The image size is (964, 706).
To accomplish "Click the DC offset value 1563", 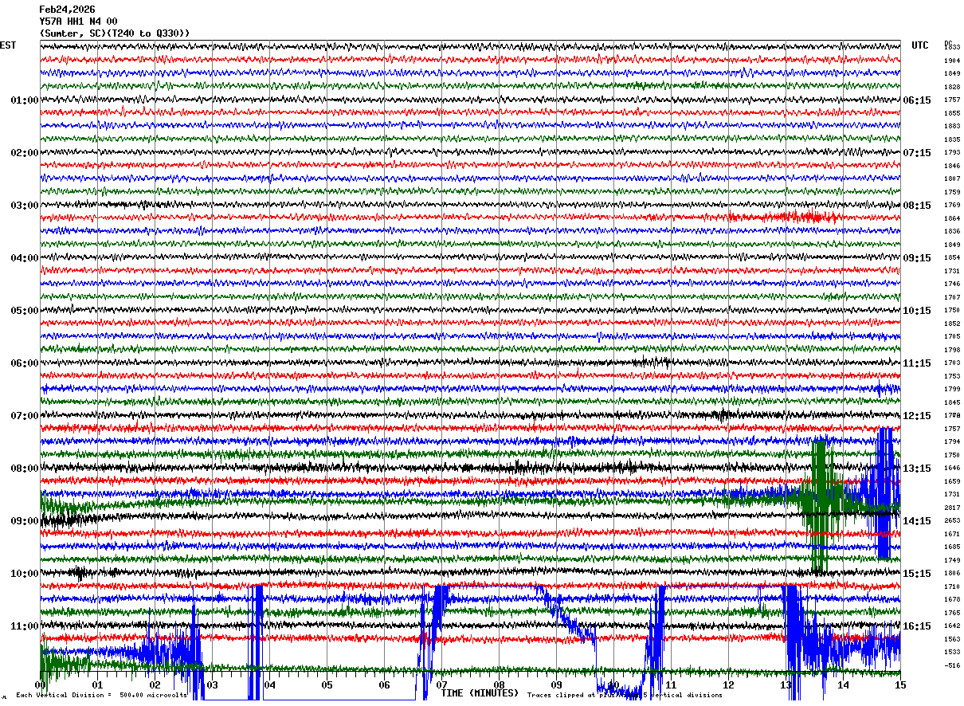I will pos(952,639).
